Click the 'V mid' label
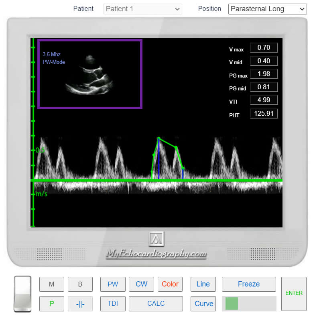The width and height of the screenshot is (315, 315). click(236, 63)
